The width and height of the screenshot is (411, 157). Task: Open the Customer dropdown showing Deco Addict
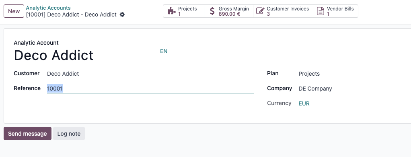coord(150,74)
